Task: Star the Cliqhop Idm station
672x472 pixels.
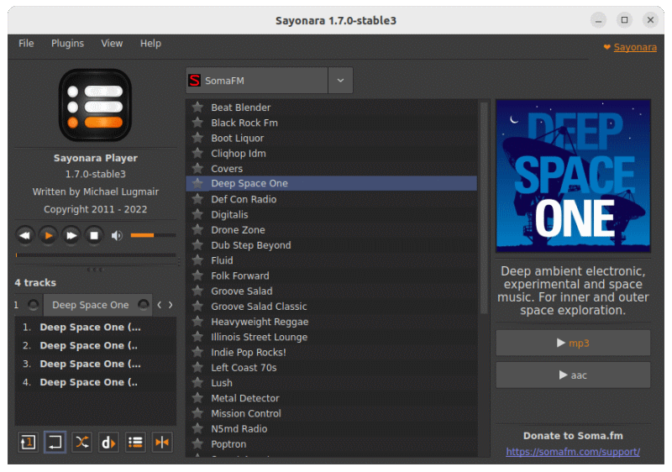Action: click(x=197, y=153)
